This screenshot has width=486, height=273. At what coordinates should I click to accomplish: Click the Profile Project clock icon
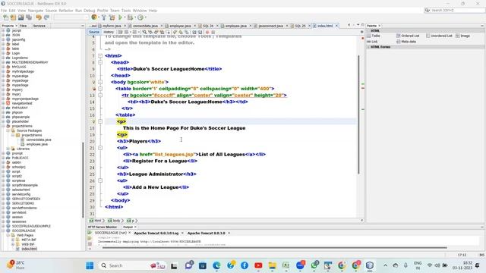[140, 17]
